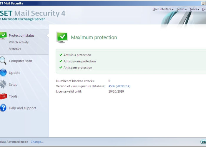Screen dimensions: 206x147
Task: Open Watch activity in the sidebar
Action: (19, 42)
